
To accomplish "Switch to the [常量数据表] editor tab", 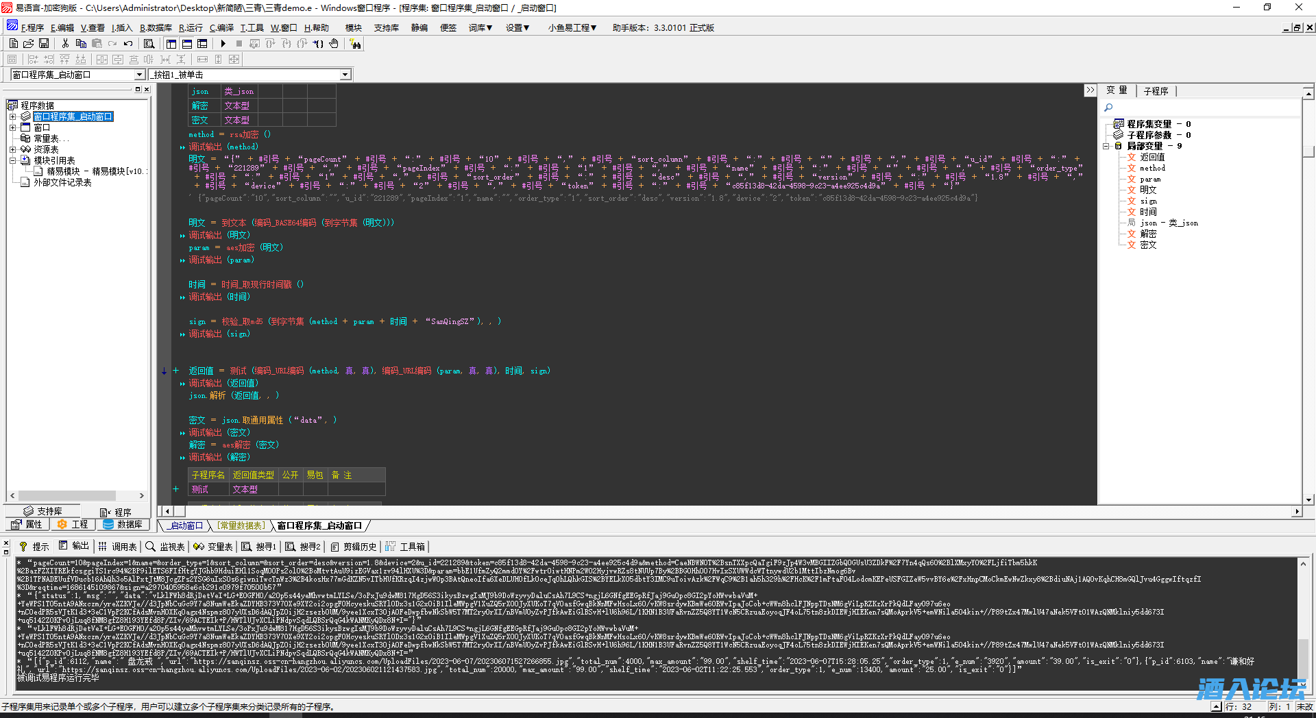I will click(241, 526).
